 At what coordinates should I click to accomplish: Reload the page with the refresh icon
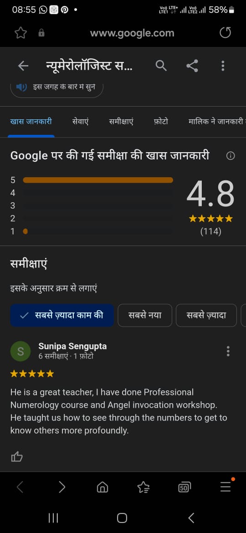tap(225, 33)
